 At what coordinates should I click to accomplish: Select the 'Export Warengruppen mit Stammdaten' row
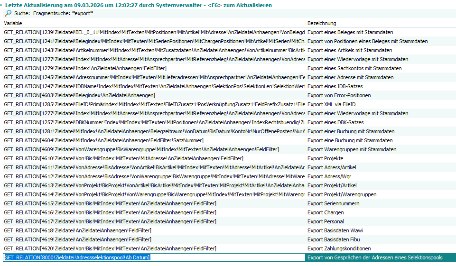(352, 149)
